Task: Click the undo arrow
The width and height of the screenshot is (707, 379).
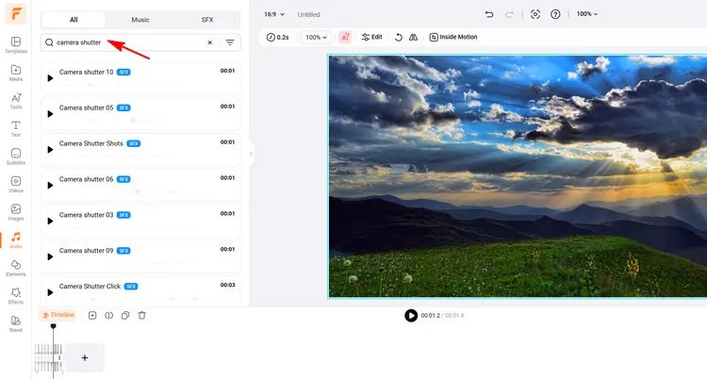Action: (x=489, y=14)
